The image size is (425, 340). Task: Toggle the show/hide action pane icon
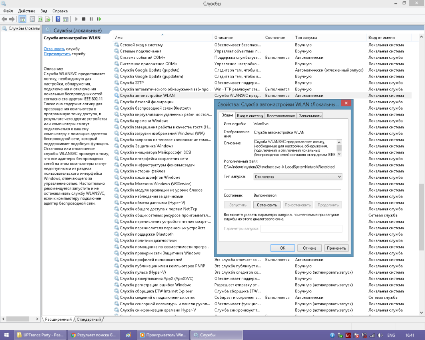pos(65,19)
